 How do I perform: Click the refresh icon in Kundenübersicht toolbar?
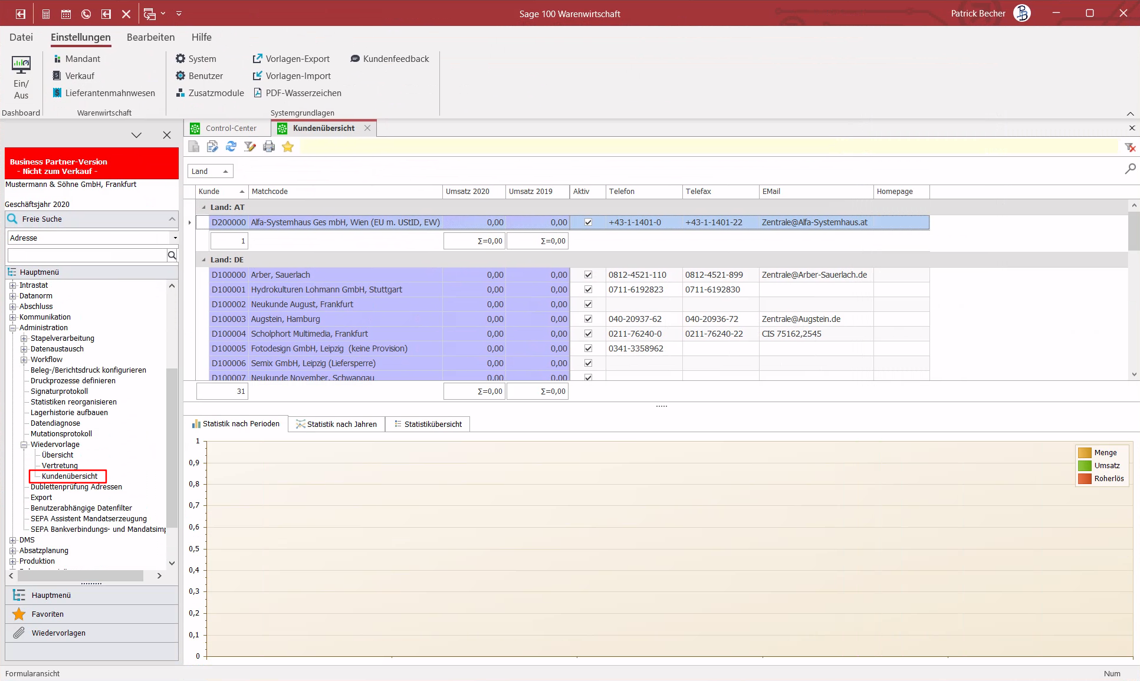point(231,146)
